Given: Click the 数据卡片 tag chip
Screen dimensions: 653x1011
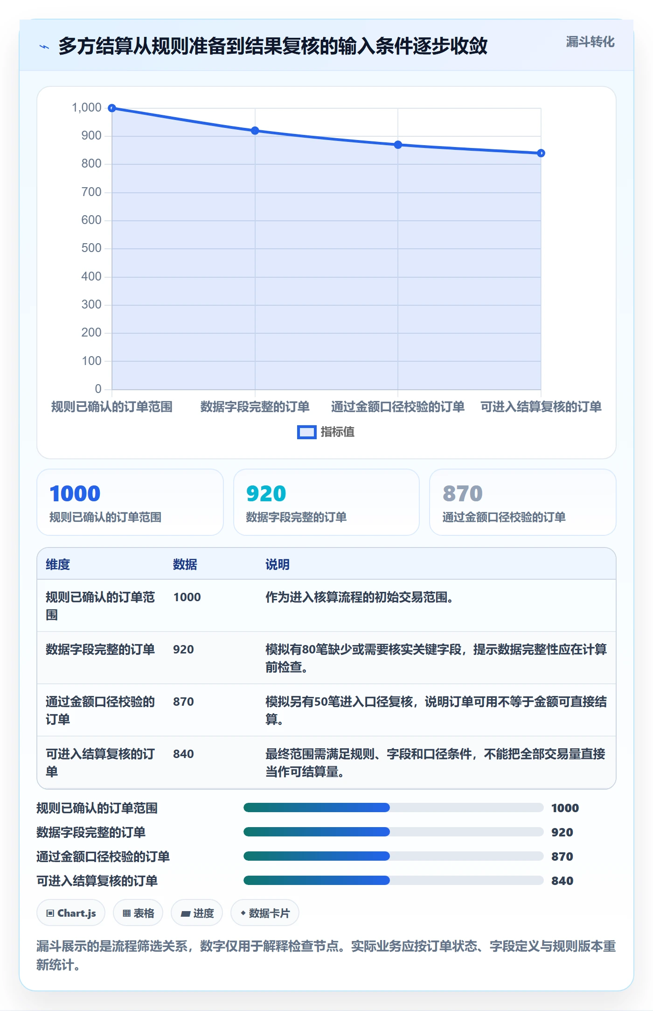Looking at the screenshot, I should (x=265, y=913).
